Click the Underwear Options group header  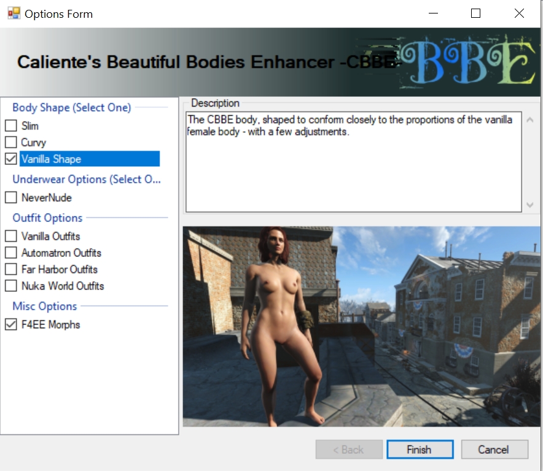click(87, 179)
